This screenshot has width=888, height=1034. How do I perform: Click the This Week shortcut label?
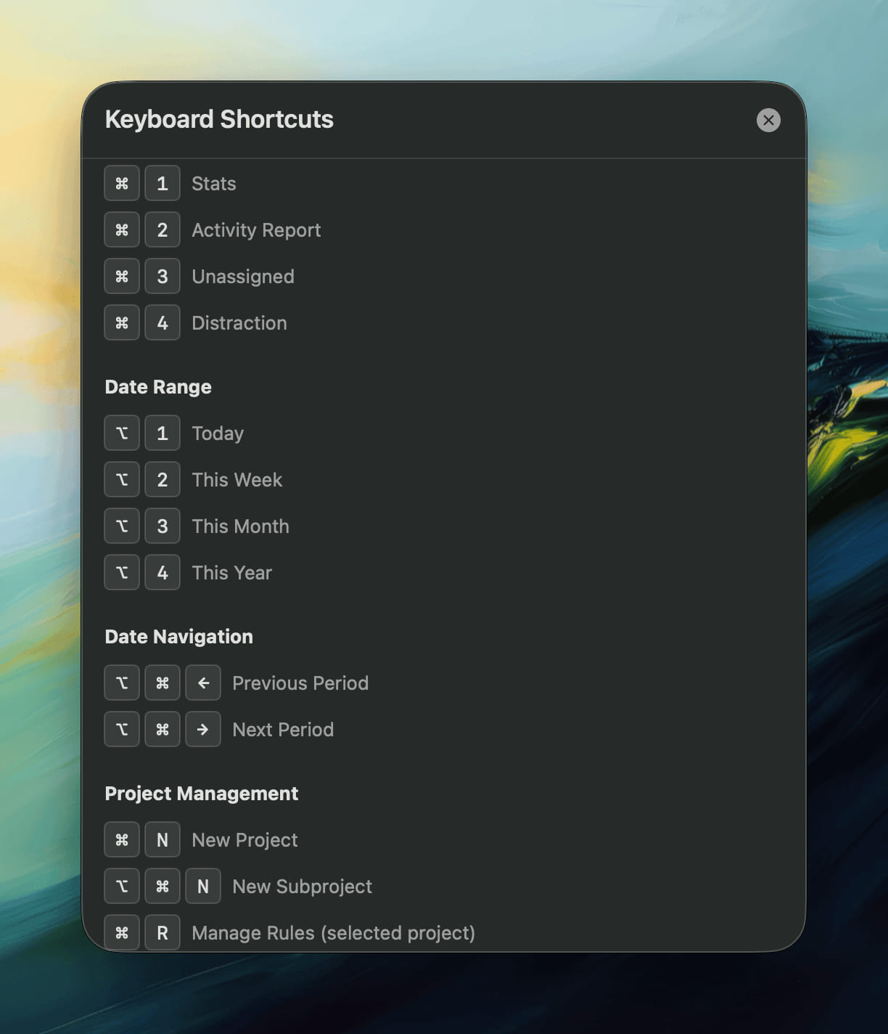click(237, 480)
